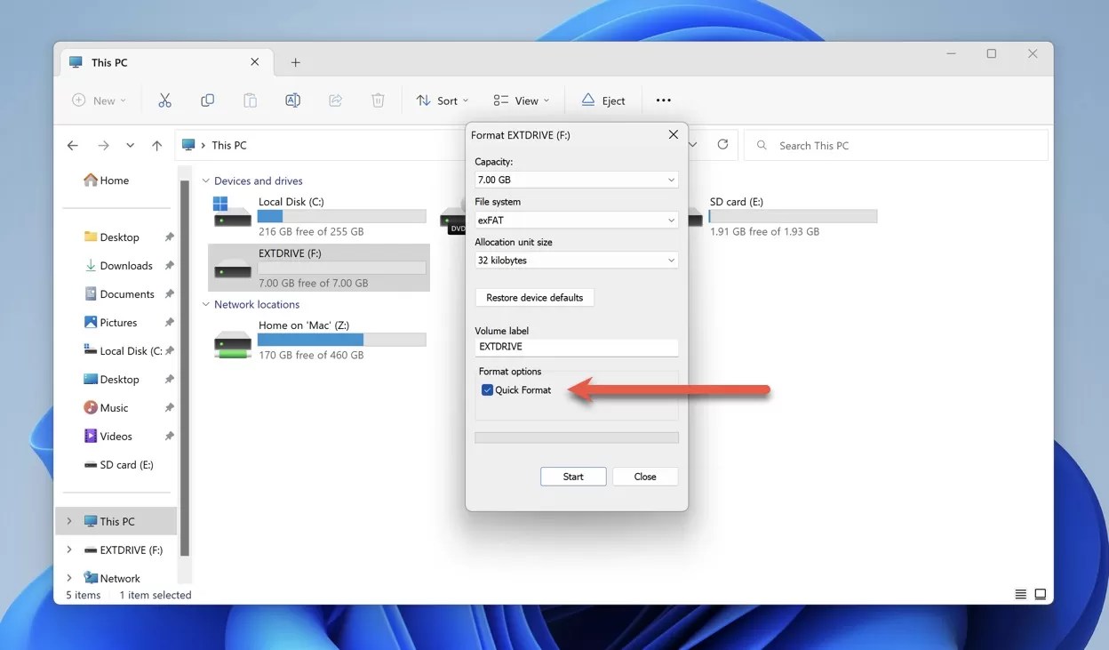Click the Delete trash icon
The width and height of the screenshot is (1109, 650).
click(378, 100)
